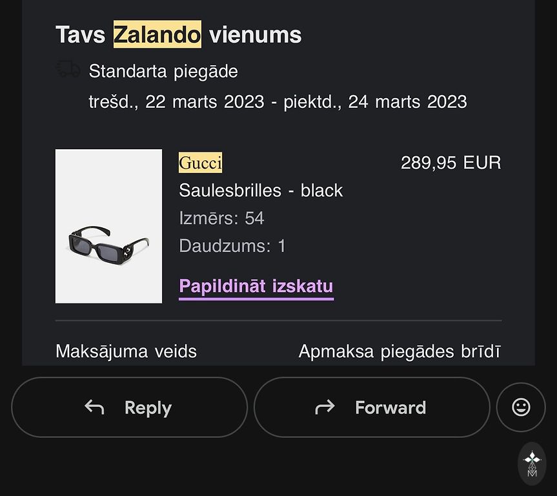The height and width of the screenshot is (496, 557).
Task: Tap the floating diamond logo badge
Action: coord(532,464)
